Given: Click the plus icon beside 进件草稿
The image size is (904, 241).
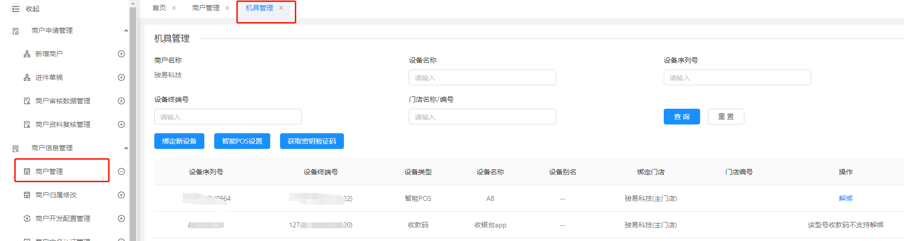Looking at the screenshot, I should [121, 77].
